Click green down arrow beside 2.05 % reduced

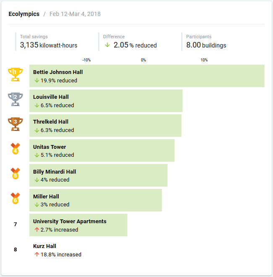107,45
